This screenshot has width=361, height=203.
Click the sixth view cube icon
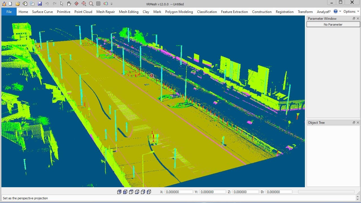pyautogui.click(x=149, y=192)
